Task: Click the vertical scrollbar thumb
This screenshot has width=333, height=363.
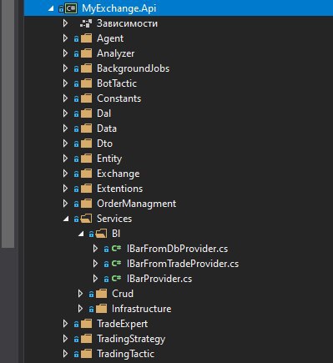Action: (x=8, y=123)
